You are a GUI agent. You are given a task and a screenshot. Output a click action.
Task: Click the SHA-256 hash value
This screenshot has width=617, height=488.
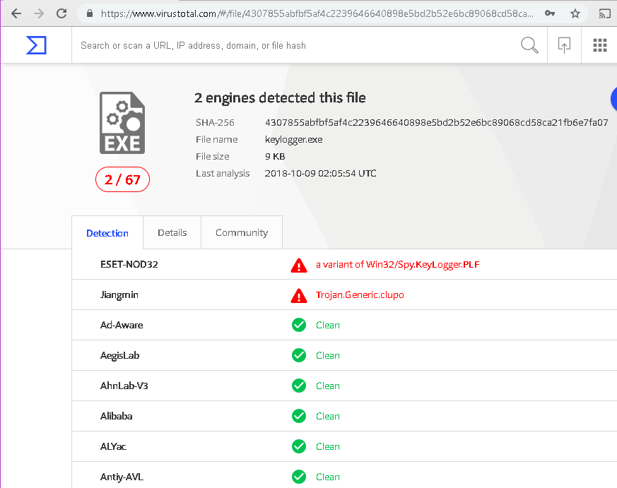coord(436,122)
